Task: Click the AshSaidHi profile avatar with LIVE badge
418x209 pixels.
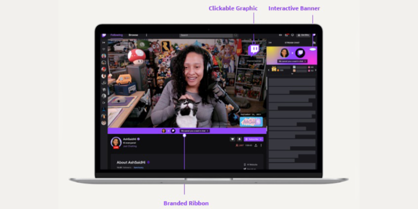Action: (x=116, y=142)
